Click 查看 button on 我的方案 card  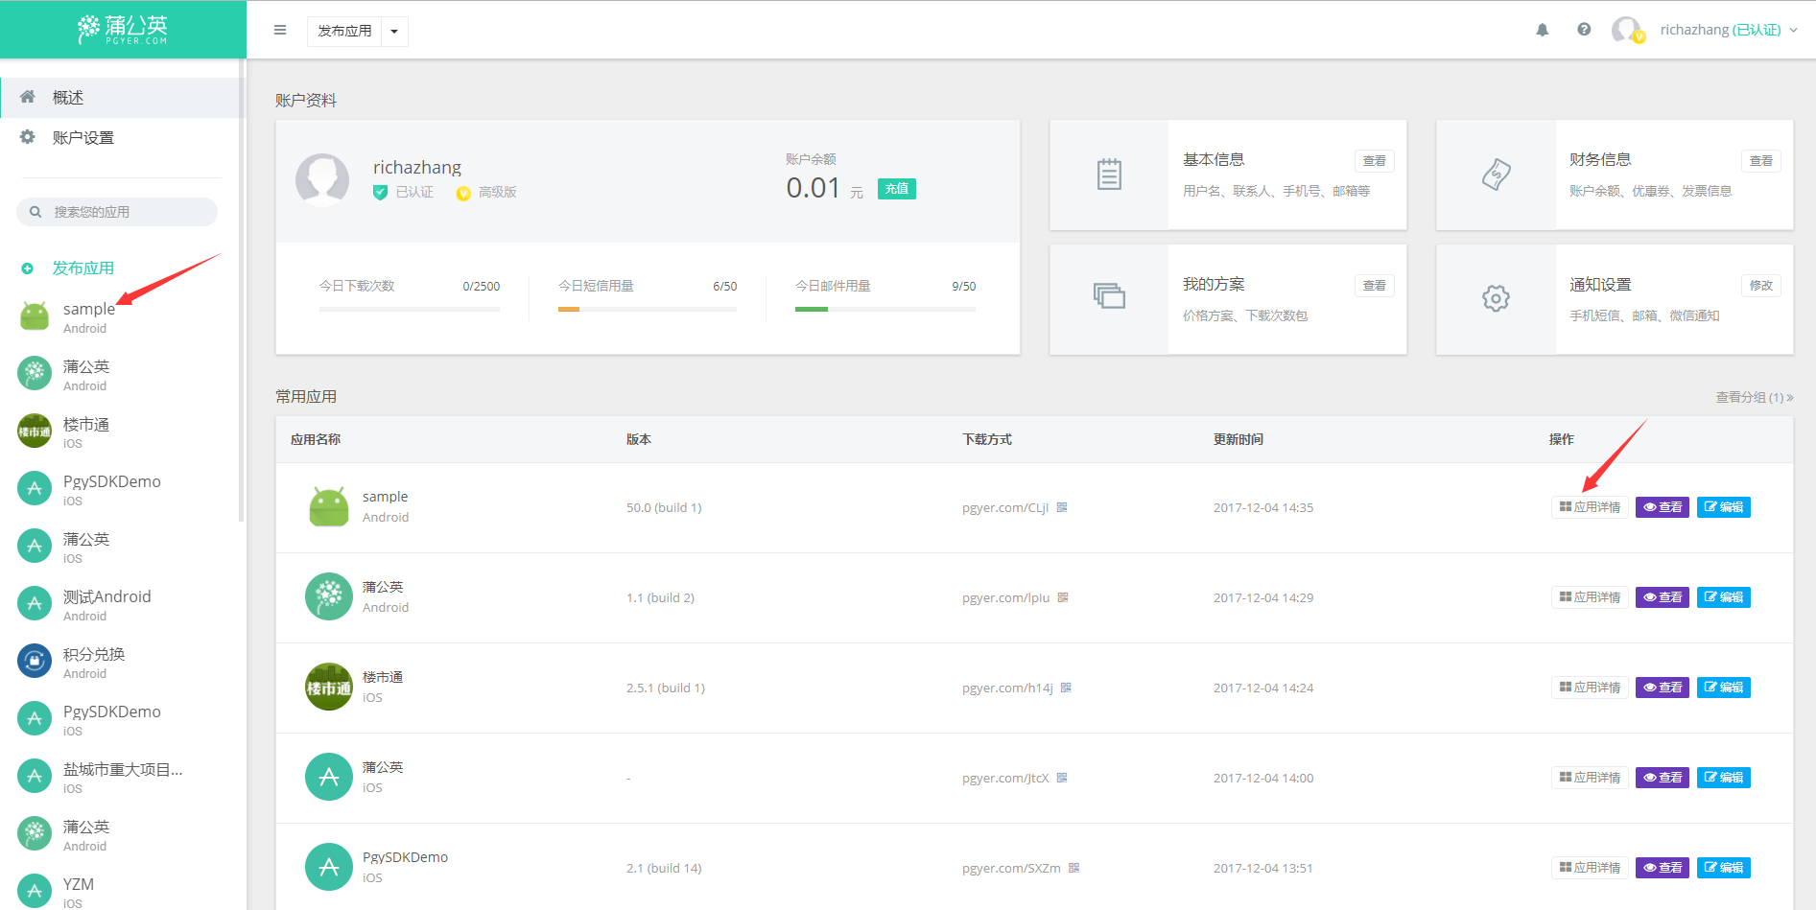pyautogui.click(x=1374, y=286)
